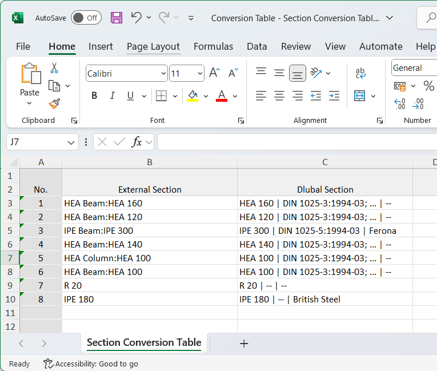This screenshot has width=437, height=371.
Task: Switch to the Insert tab
Action: pos(101,46)
